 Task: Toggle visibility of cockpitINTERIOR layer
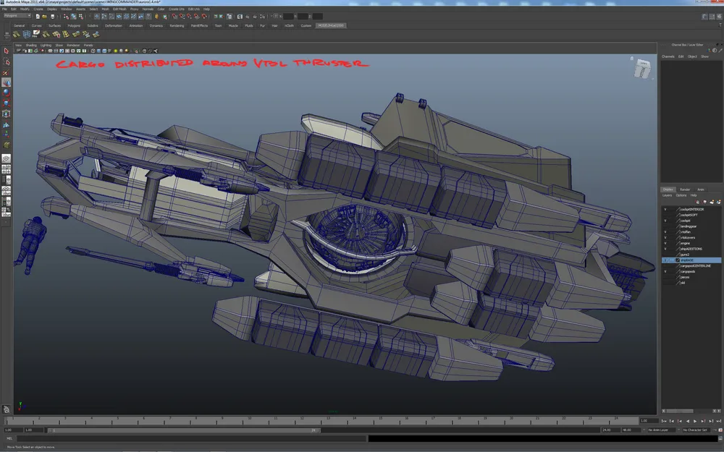click(665, 209)
